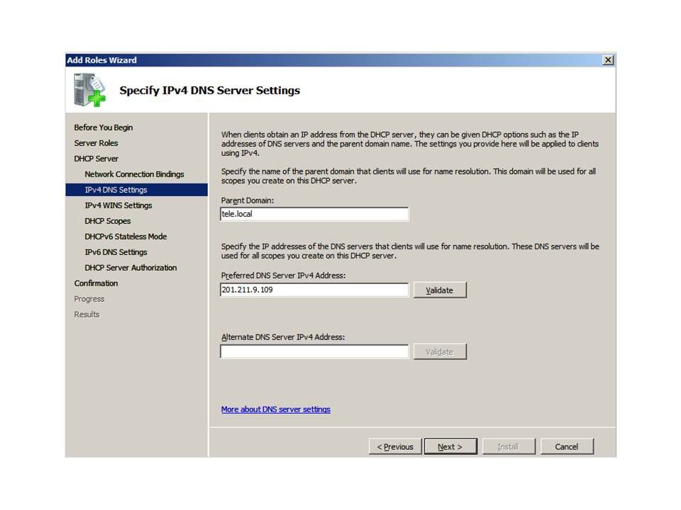Click the Parent Domain text field
This screenshot has height=510, width=681.
(314, 214)
